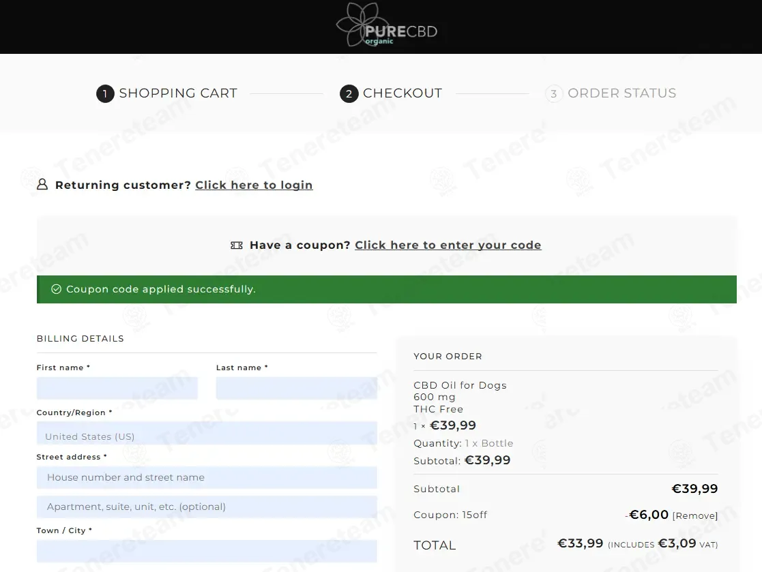Select the Checkout step label
Viewport: 762px width, 572px height.
[x=402, y=93]
